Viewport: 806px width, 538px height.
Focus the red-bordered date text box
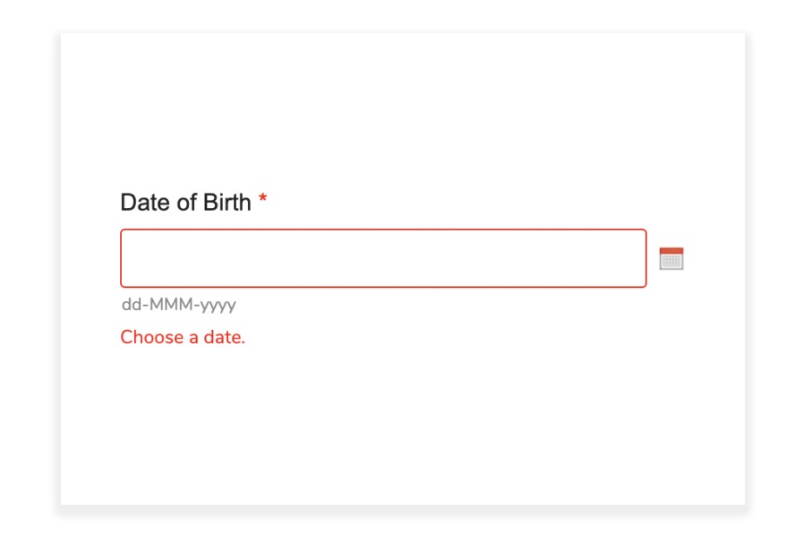point(383,259)
